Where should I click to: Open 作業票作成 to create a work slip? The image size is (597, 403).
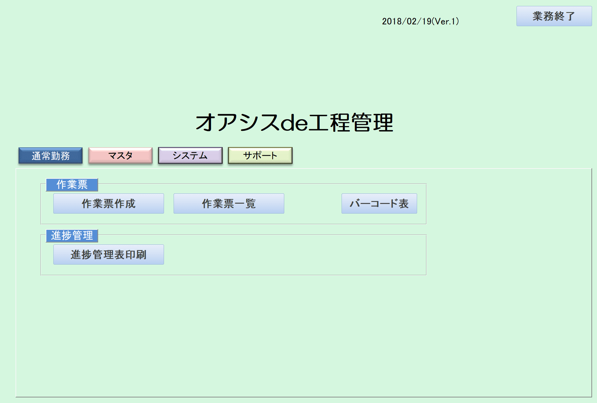click(x=109, y=203)
